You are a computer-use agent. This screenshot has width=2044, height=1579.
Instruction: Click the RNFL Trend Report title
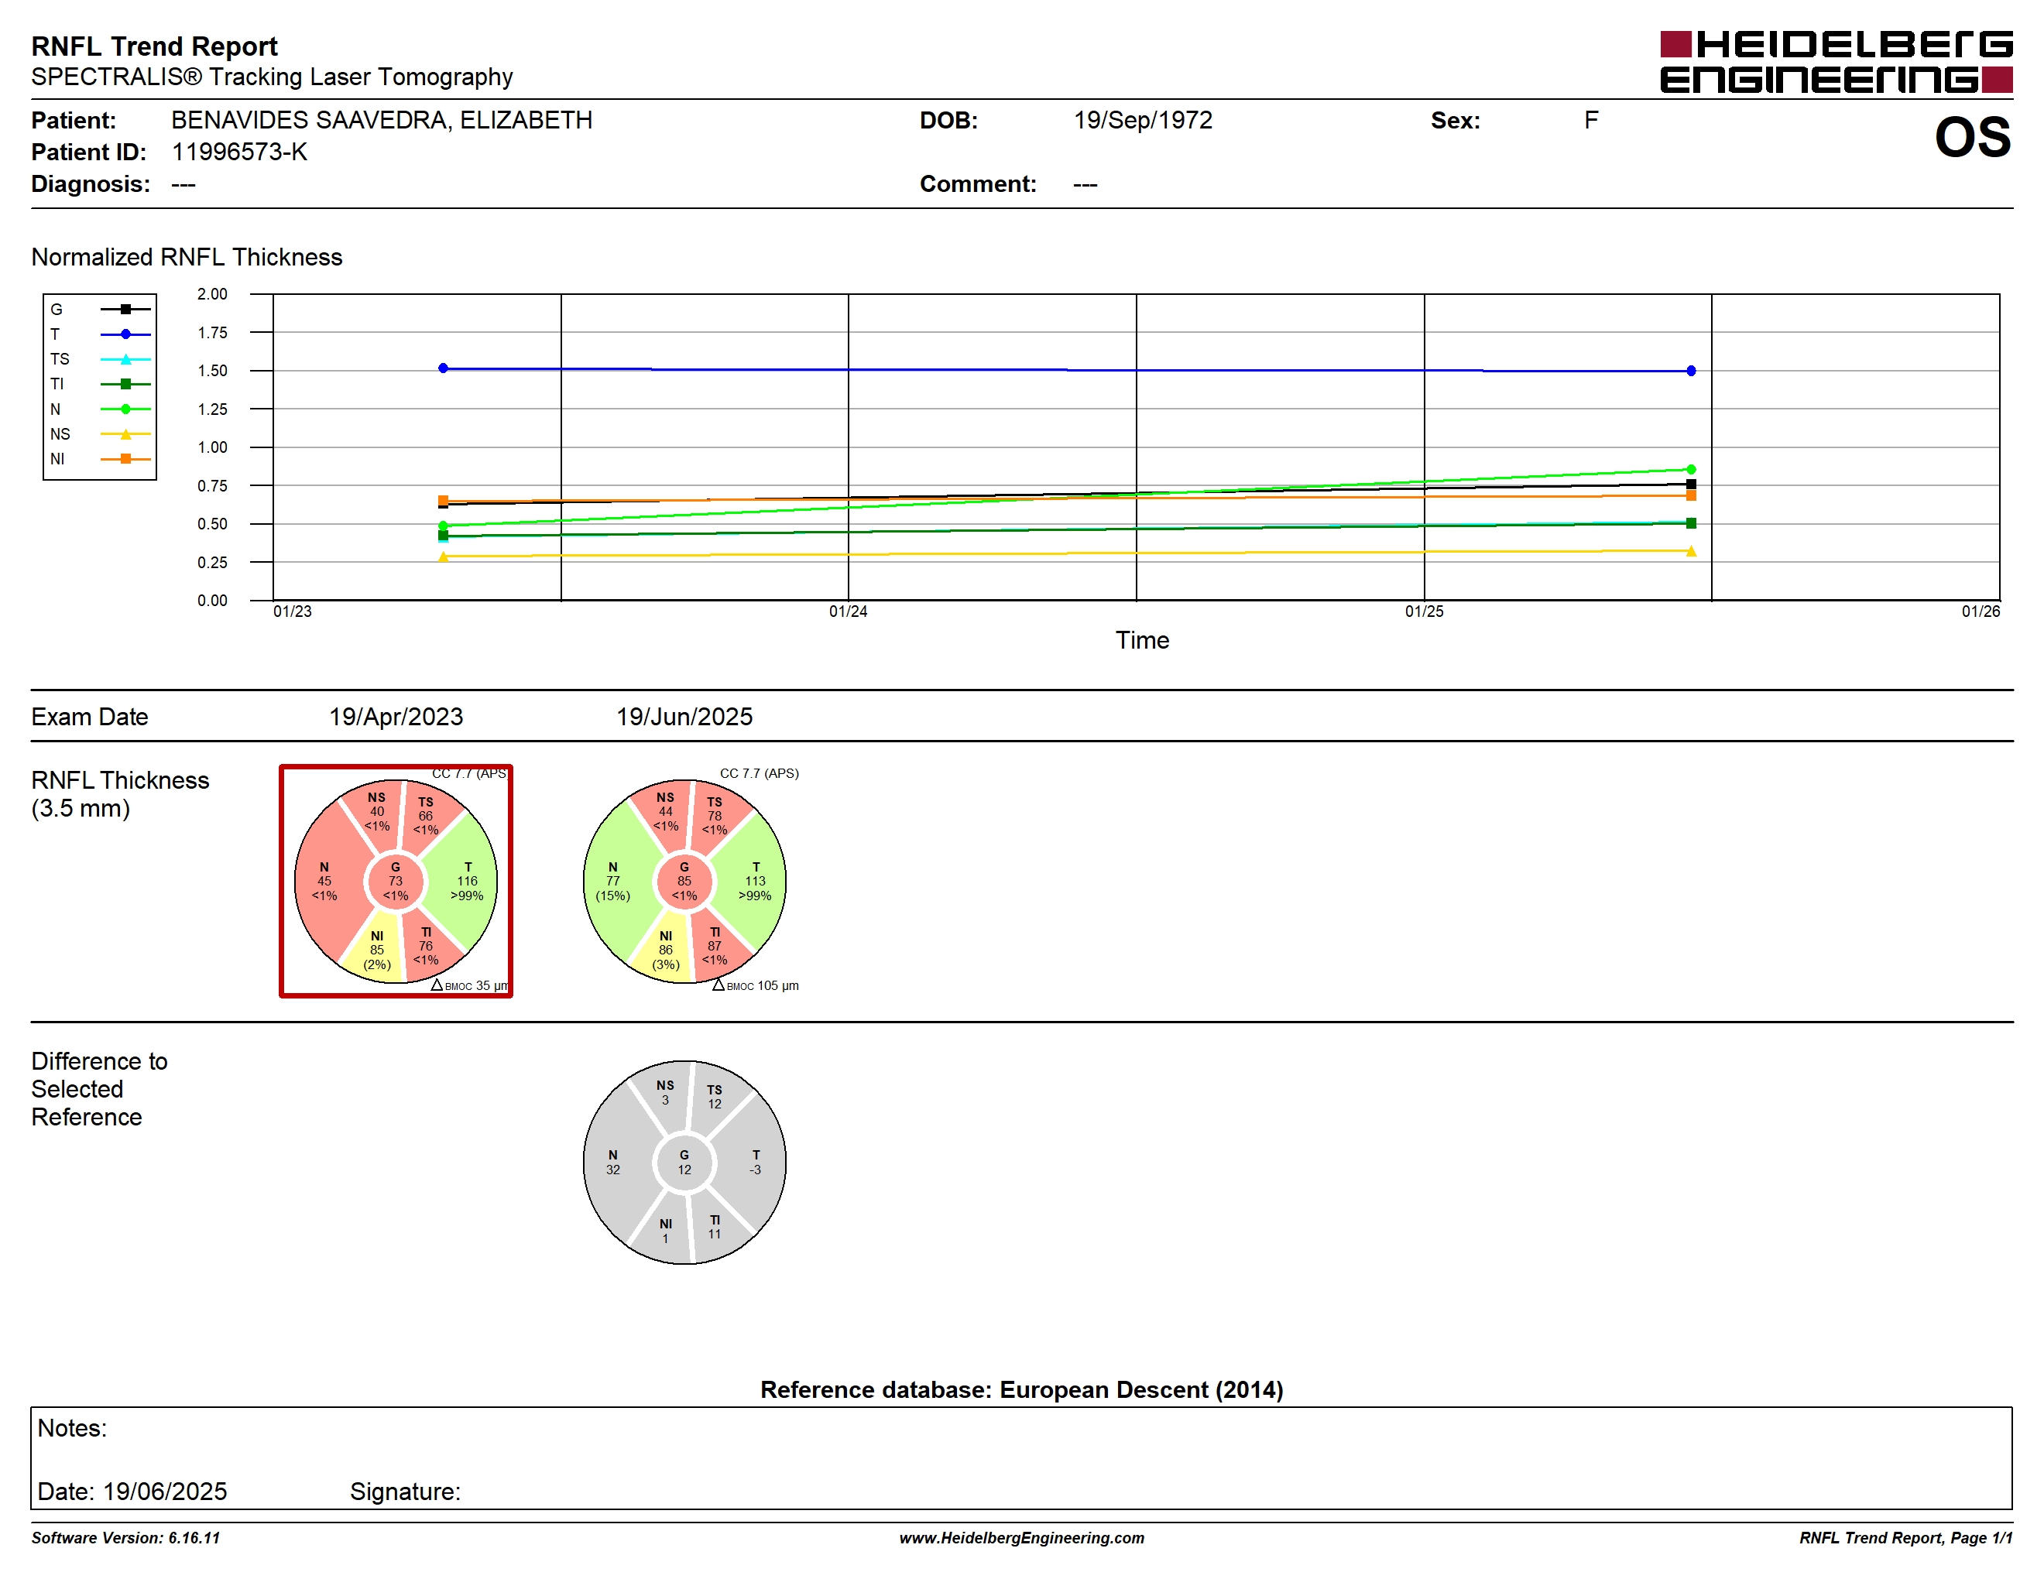(x=154, y=46)
